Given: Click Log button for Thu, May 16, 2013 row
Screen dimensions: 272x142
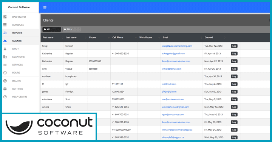Looking at the screenshot, I should point(234,115).
